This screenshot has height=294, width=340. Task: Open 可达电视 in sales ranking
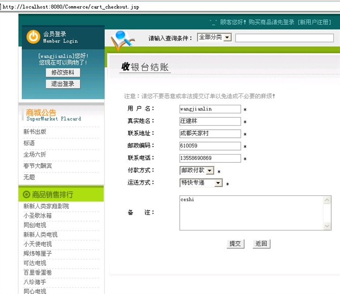[x=35, y=263]
